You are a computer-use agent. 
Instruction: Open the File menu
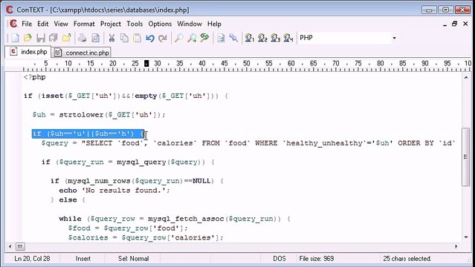coord(27,24)
